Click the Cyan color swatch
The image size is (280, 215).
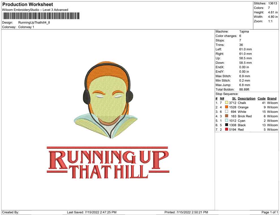227,120
